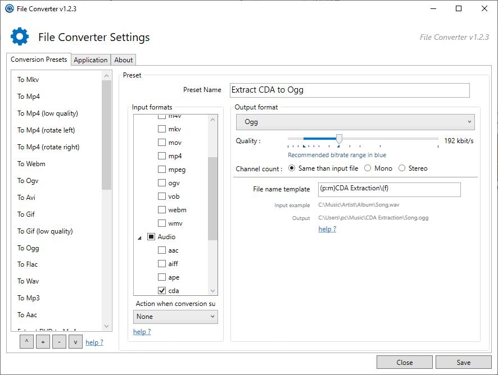Check the wmv input format
Screen dimensions: 498x375
click(x=162, y=223)
